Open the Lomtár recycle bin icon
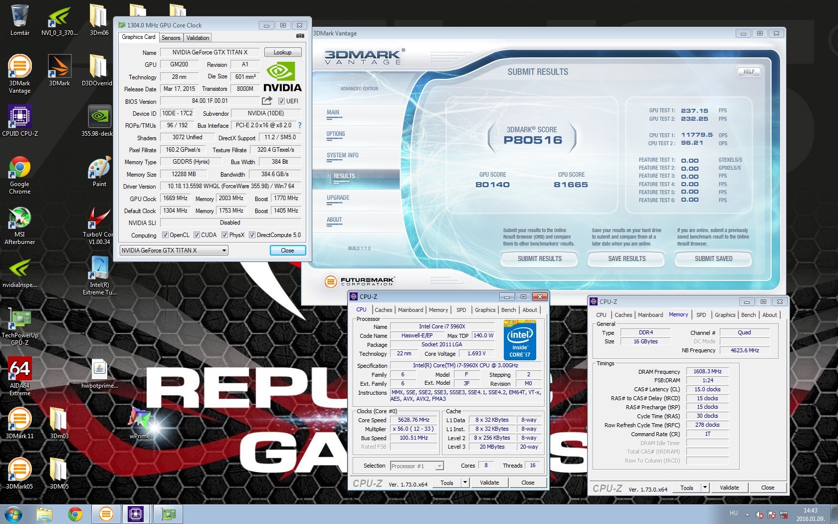 tap(20, 20)
